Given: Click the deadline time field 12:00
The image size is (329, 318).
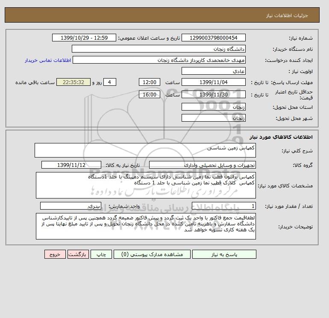Looking at the screenshot, I should pyautogui.click(x=150, y=82).
